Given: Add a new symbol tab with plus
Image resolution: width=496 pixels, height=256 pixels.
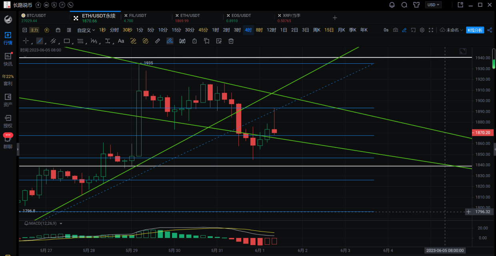Looking at the screenshot, I should click(x=335, y=18).
